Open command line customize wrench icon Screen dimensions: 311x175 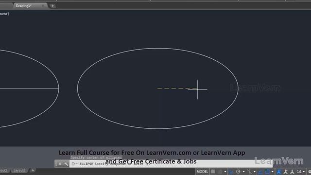coord(66,164)
